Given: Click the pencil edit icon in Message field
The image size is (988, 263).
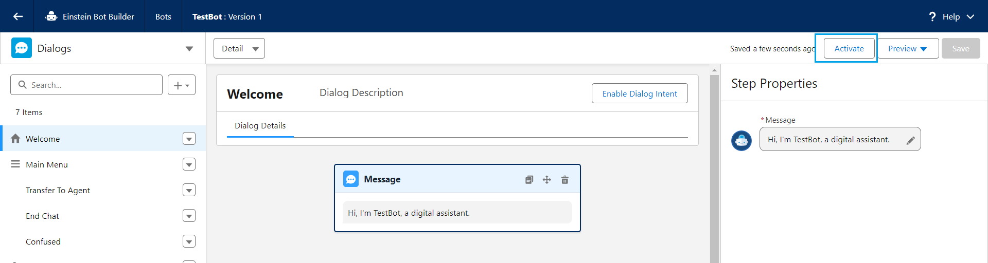Looking at the screenshot, I should point(910,140).
